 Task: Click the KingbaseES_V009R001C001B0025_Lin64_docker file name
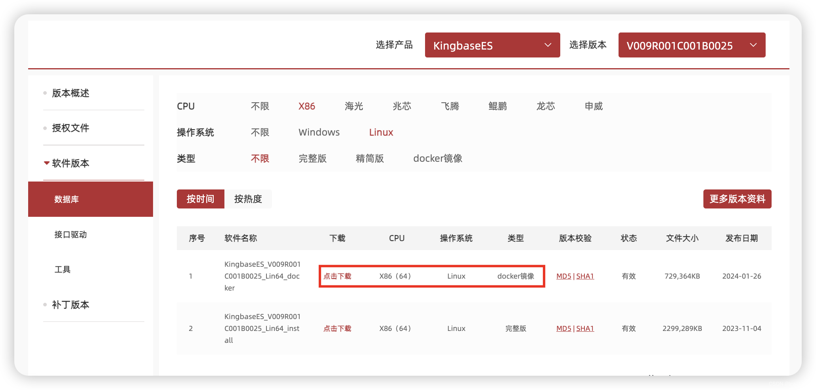(262, 276)
